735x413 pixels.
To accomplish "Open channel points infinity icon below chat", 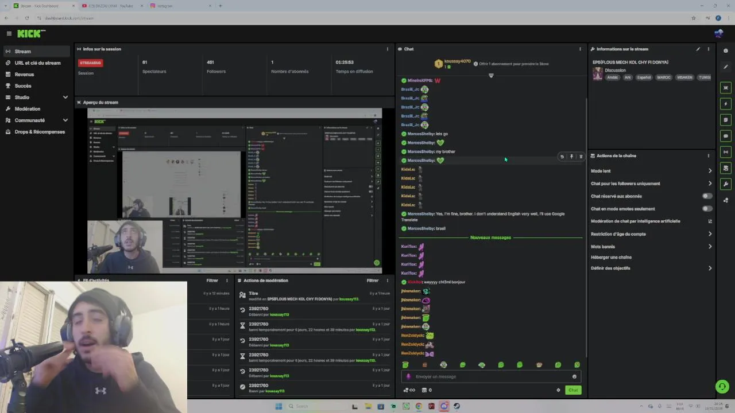I will point(409,390).
